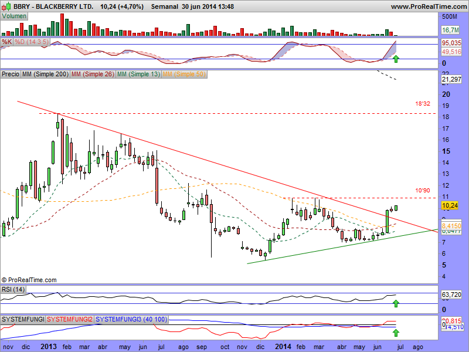Click the www.ProRealTime.com link
Image resolution: width=469 pixels, height=352 pixels.
pos(429,6)
